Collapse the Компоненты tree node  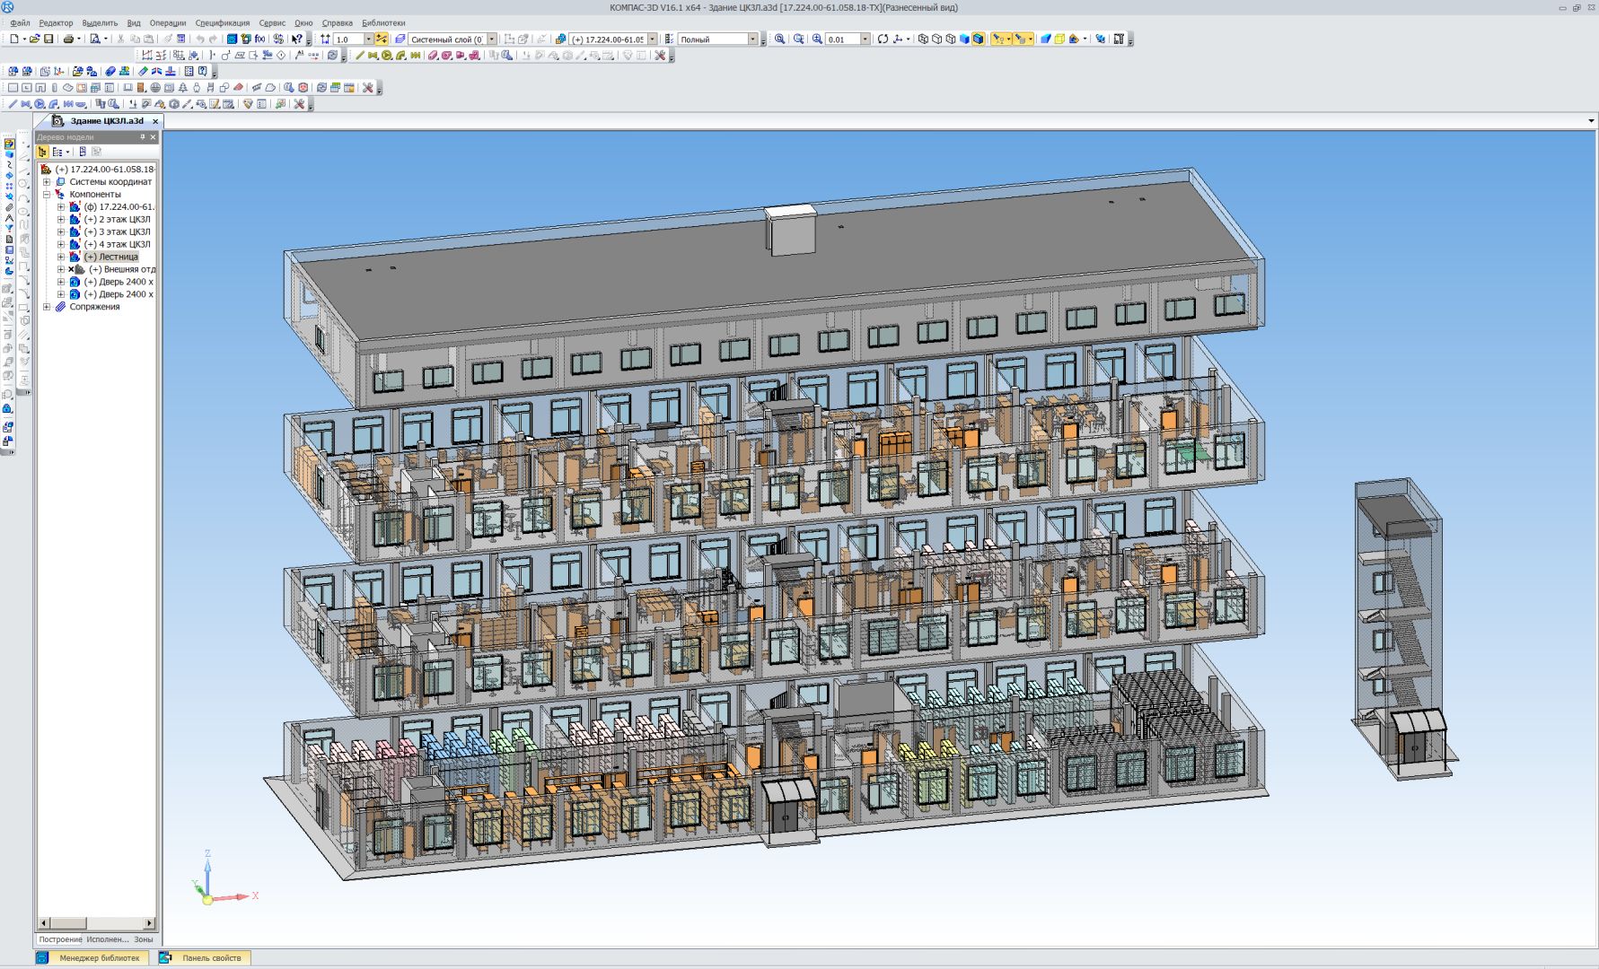click(x=47, y=195)
